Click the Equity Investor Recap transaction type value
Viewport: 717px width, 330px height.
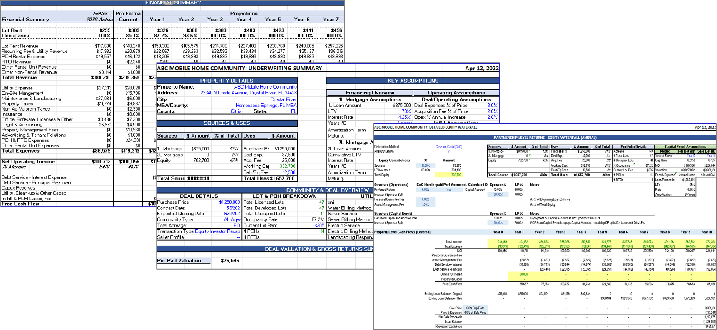pyautogui.click(x=217, y=231)
